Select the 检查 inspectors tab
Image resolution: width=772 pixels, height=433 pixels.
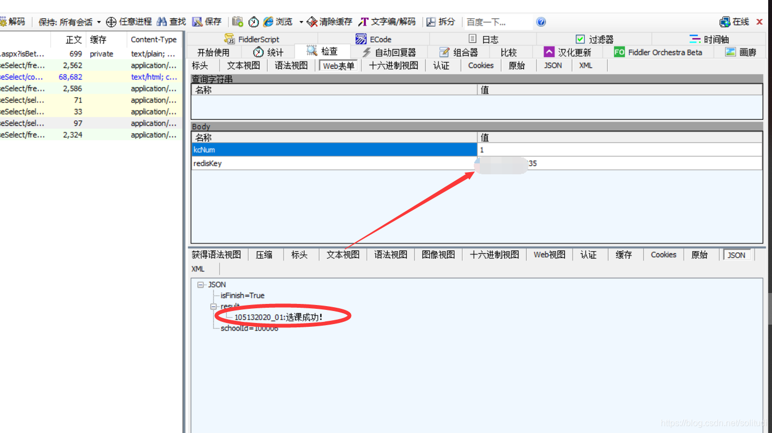[x=322, y=51]
